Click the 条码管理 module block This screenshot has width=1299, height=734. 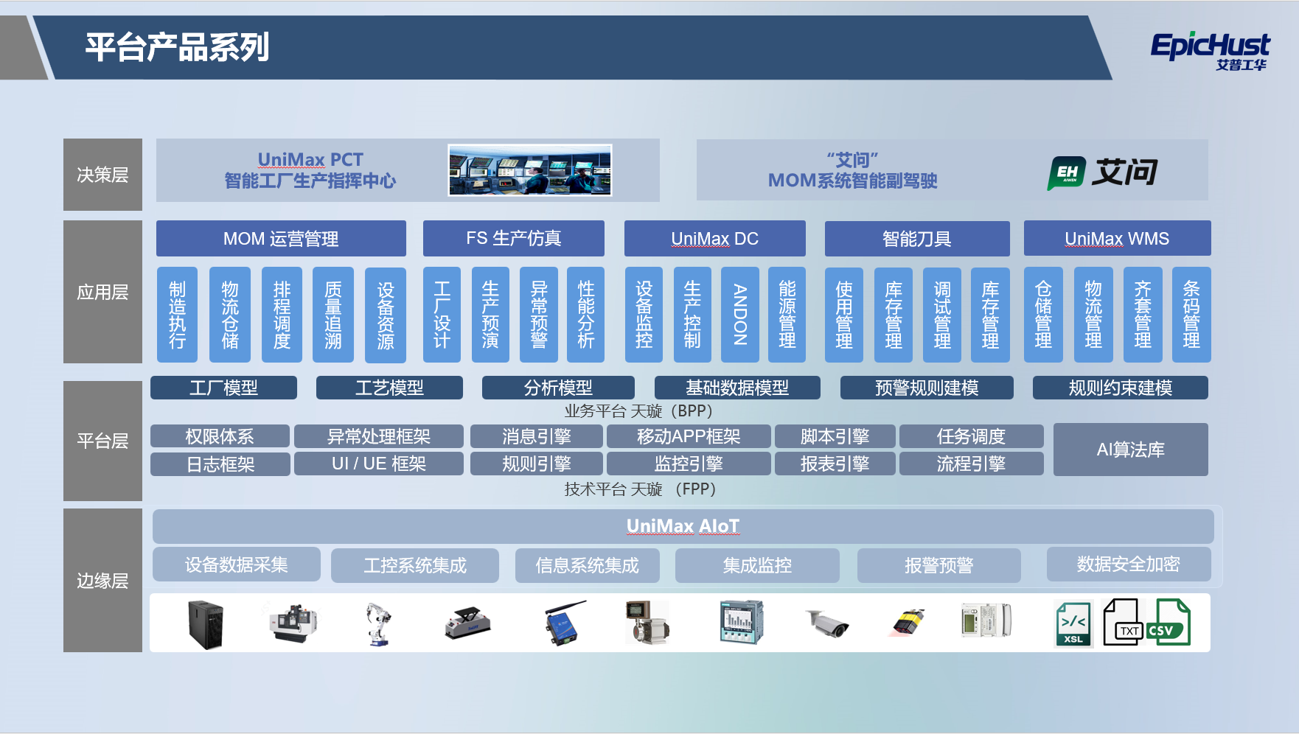click(1191, 315)
